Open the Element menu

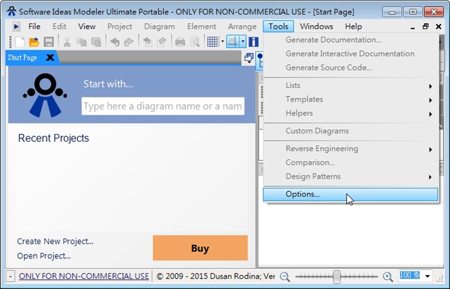(202, 26)
